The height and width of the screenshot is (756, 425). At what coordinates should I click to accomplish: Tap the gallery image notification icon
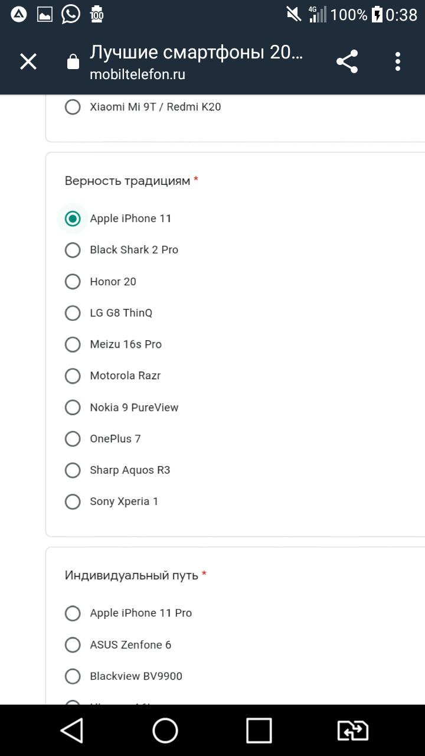click(x=45, y=15)
